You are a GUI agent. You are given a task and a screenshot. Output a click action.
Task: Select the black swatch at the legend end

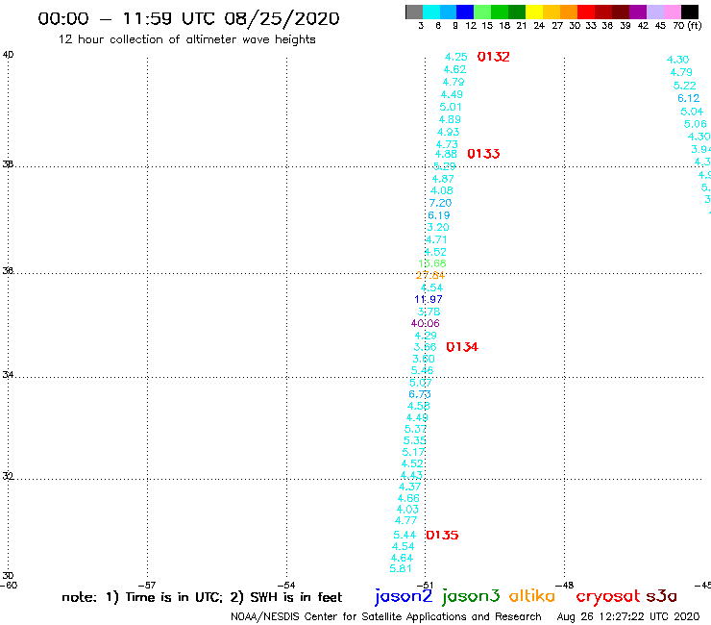coord(689,12)
